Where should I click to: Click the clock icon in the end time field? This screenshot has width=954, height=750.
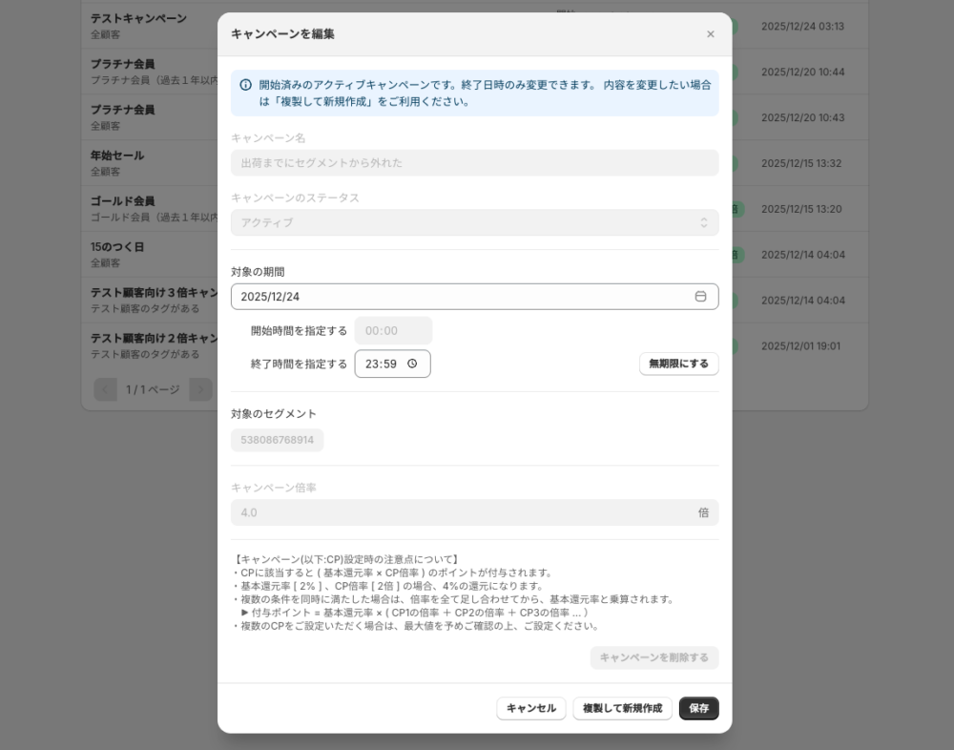(x=412, y=364)
